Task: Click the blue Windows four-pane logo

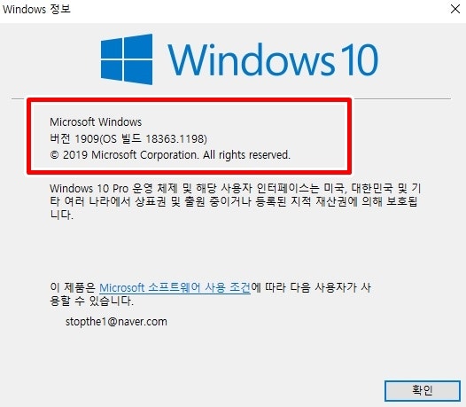Action: 127,59
